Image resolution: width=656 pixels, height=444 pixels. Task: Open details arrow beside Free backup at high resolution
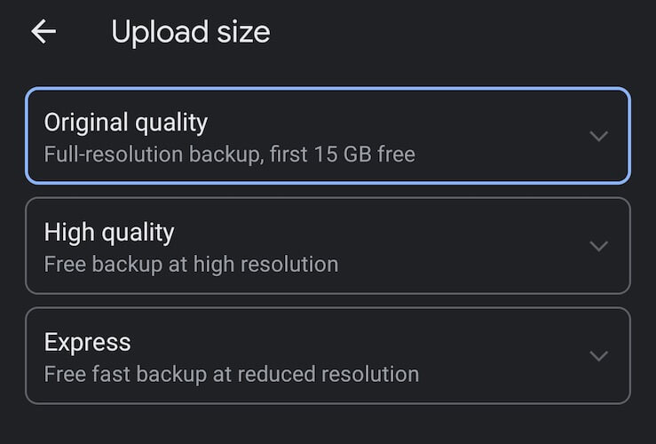(x=598, y=246)
